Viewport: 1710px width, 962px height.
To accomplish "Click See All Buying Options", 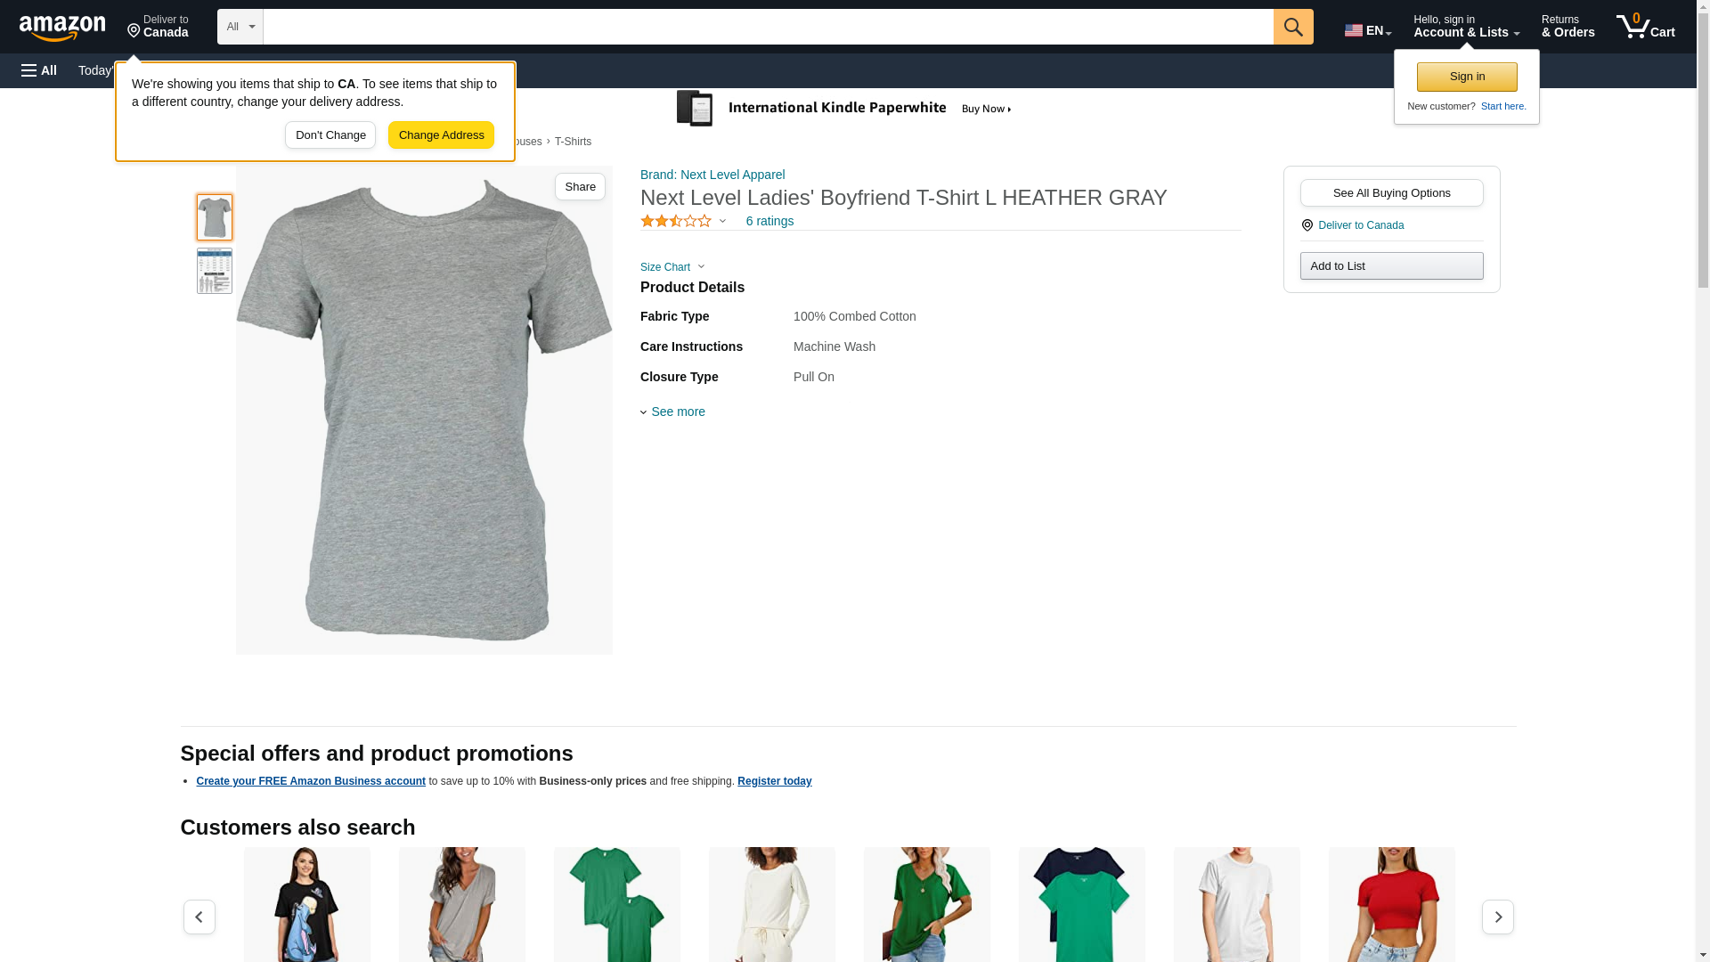I will pos(1391,193).
